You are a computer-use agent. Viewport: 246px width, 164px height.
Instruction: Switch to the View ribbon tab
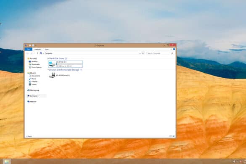tap(47, 49)
